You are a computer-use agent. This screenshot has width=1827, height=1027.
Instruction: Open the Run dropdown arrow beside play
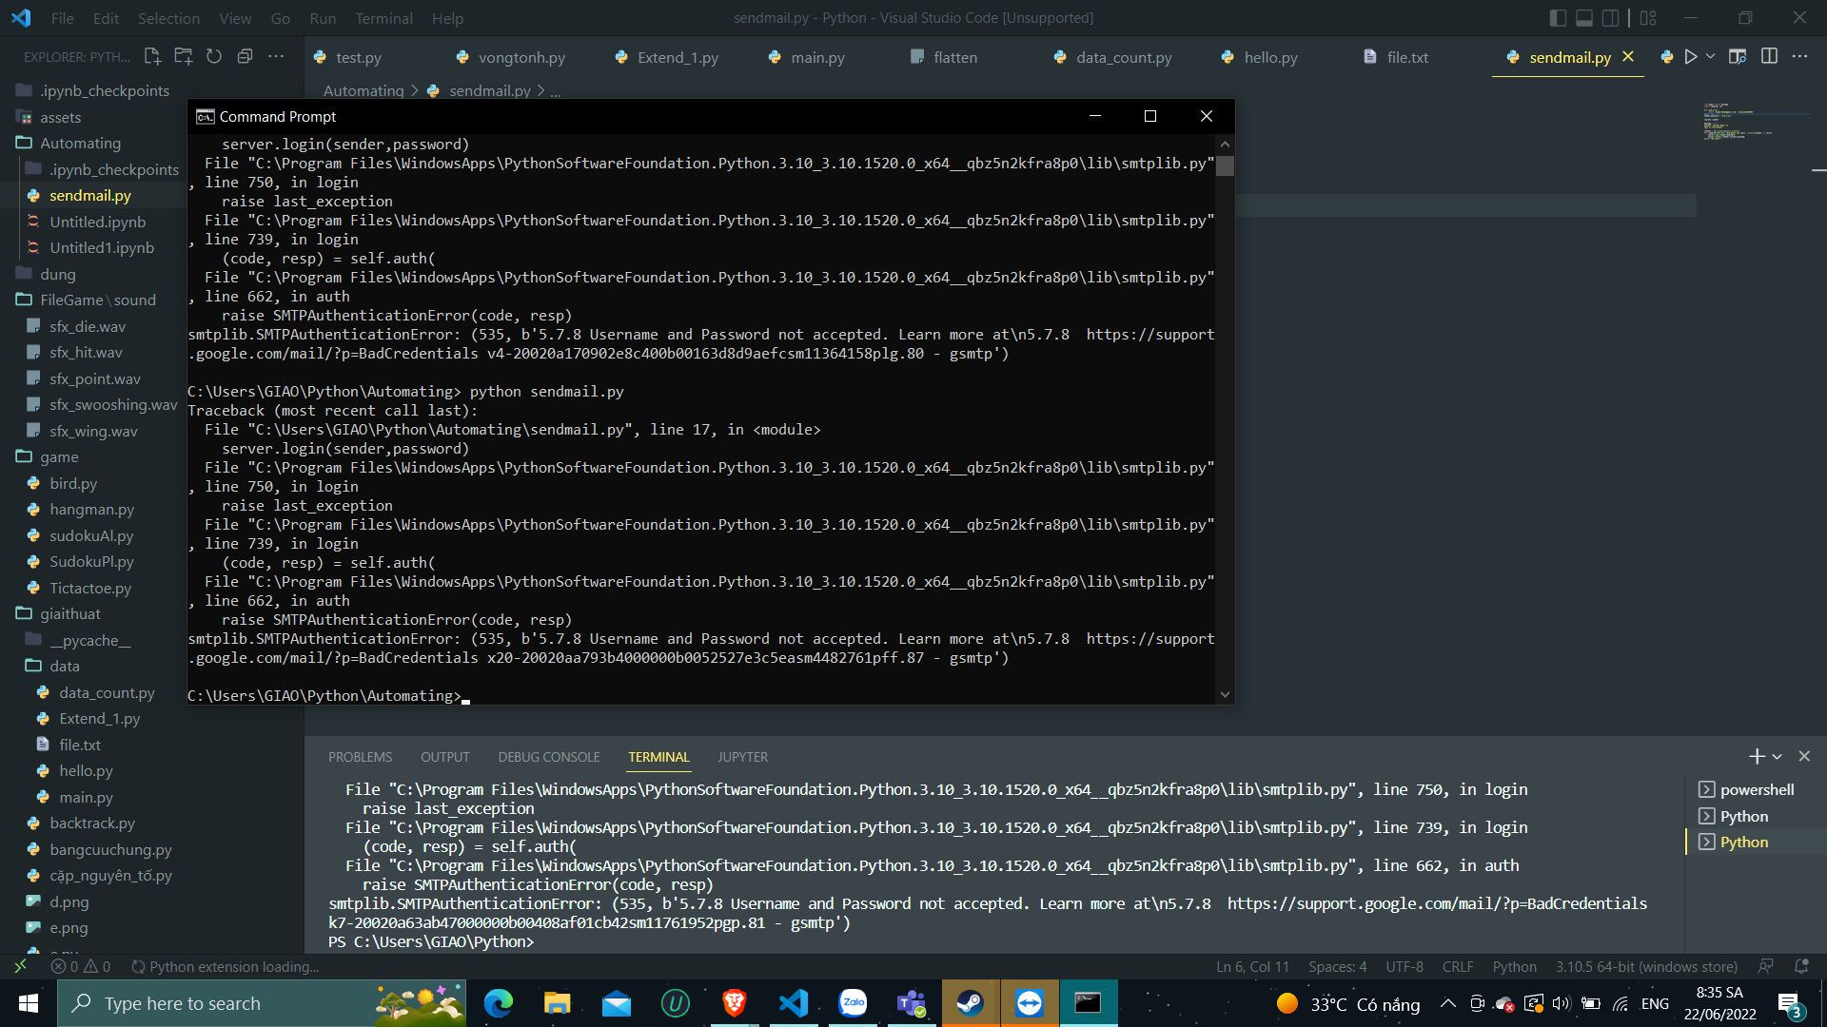coord(1710,57)
